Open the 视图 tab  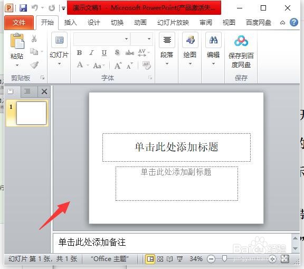(x=229, y=23)
